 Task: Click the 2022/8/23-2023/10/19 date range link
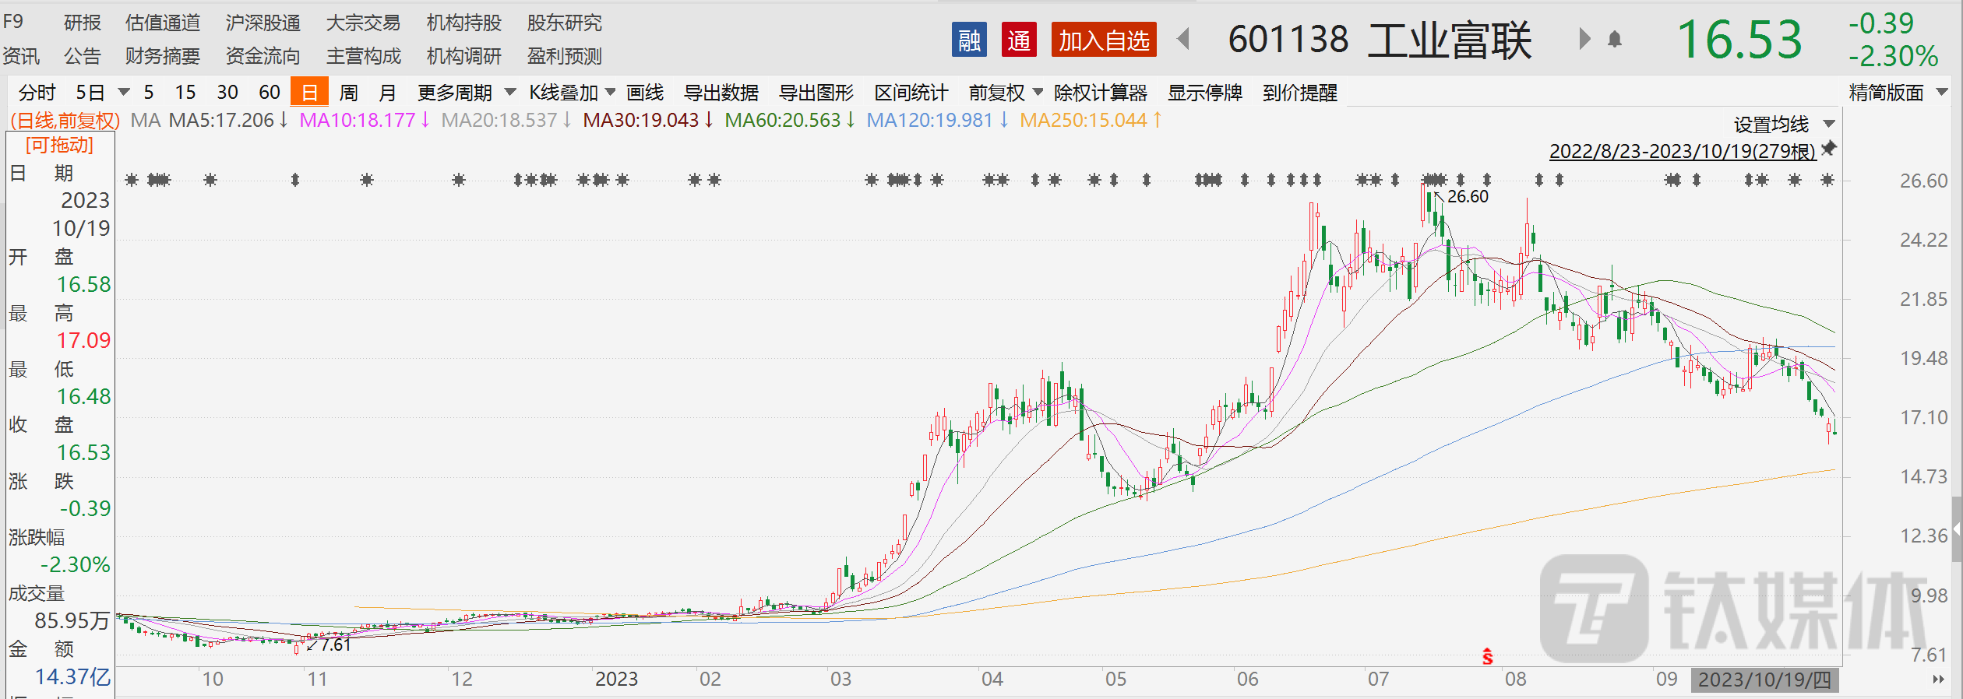[x=1682, y=151]
